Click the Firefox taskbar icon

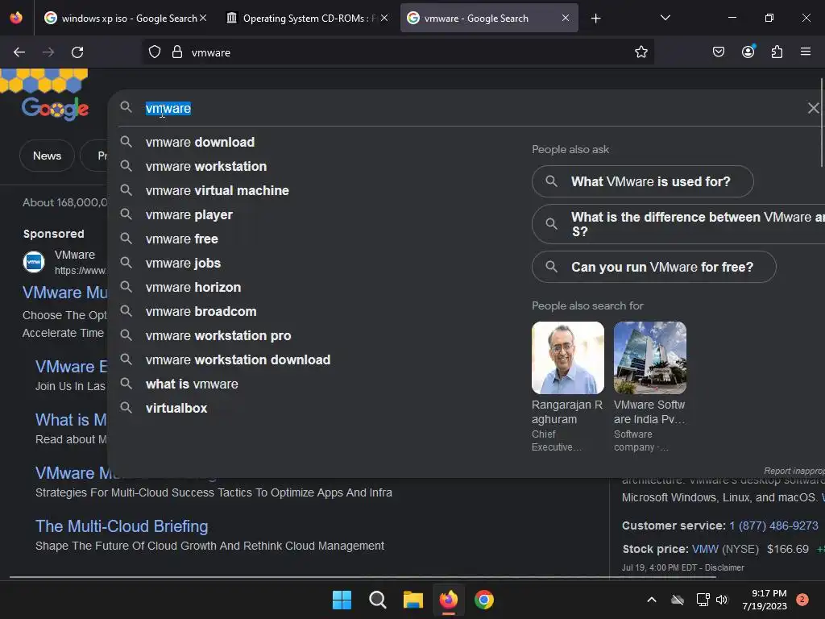448,600
